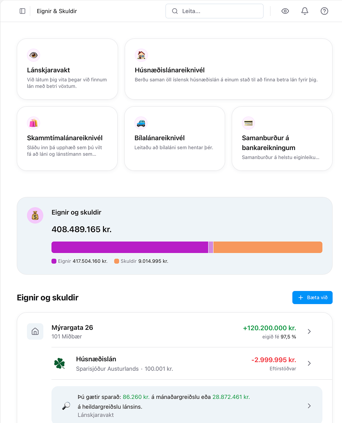Click the money bag icon
The height and width of the screenshot is (423, 342).
(35, 215)
